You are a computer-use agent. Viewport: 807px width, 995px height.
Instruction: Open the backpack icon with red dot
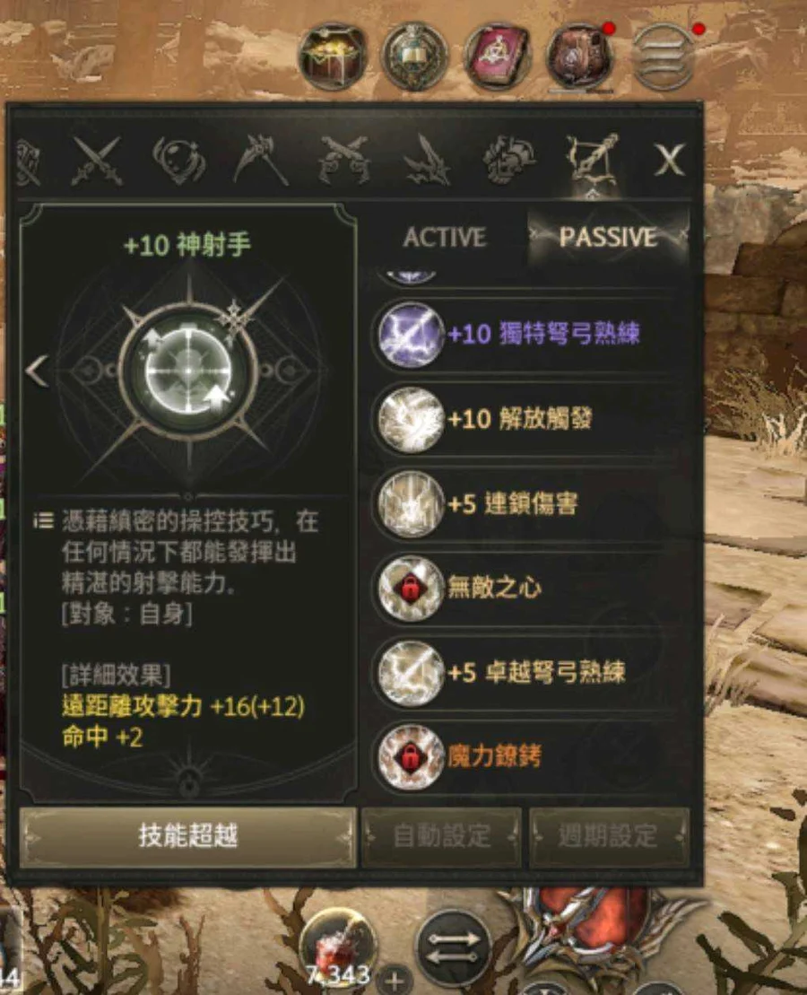pos(580,56)
